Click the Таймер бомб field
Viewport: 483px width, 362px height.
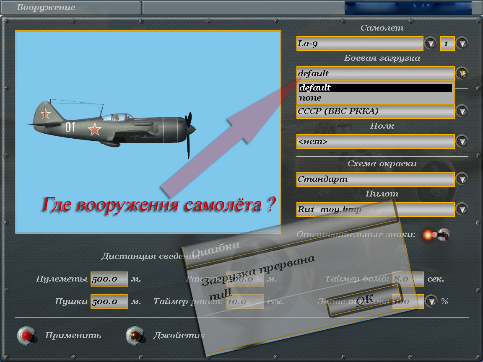pos(408,279)
